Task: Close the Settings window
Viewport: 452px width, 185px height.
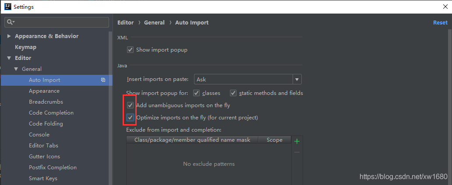Action: pos(445,7)
